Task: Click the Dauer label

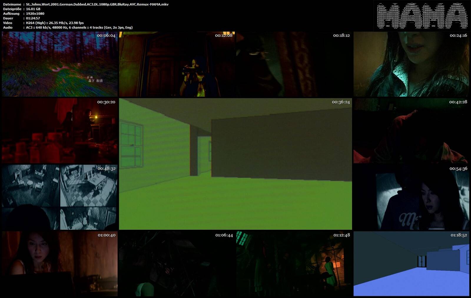Action: click(8, 18)
